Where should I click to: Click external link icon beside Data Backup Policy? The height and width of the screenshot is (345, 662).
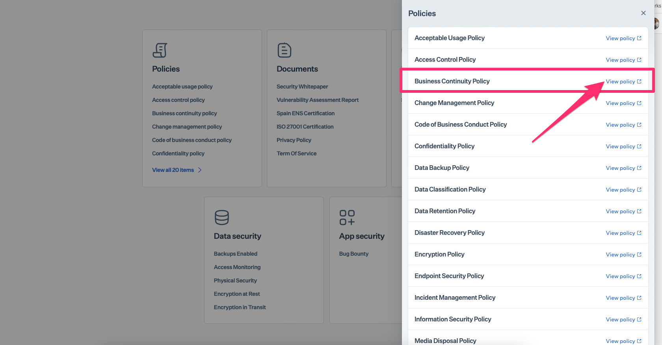(x=639, y=168)
